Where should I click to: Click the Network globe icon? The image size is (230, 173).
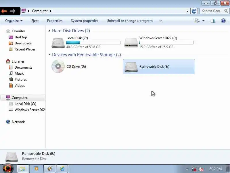click(8, 122)
